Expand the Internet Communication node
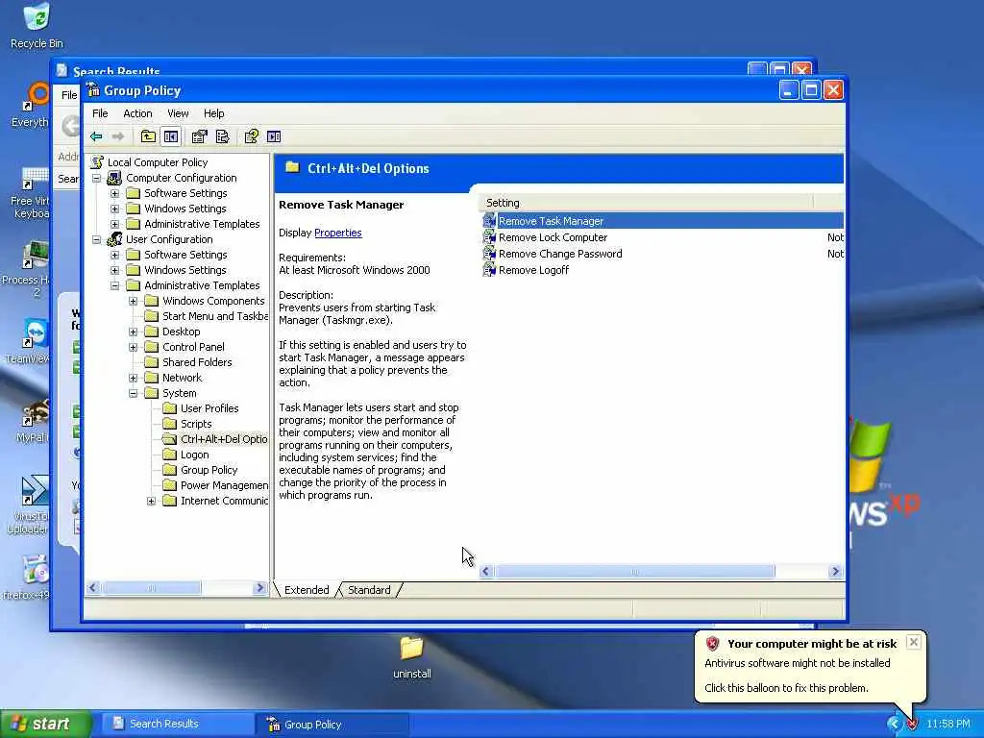984x738 pixels. click(x=151, y=501)
